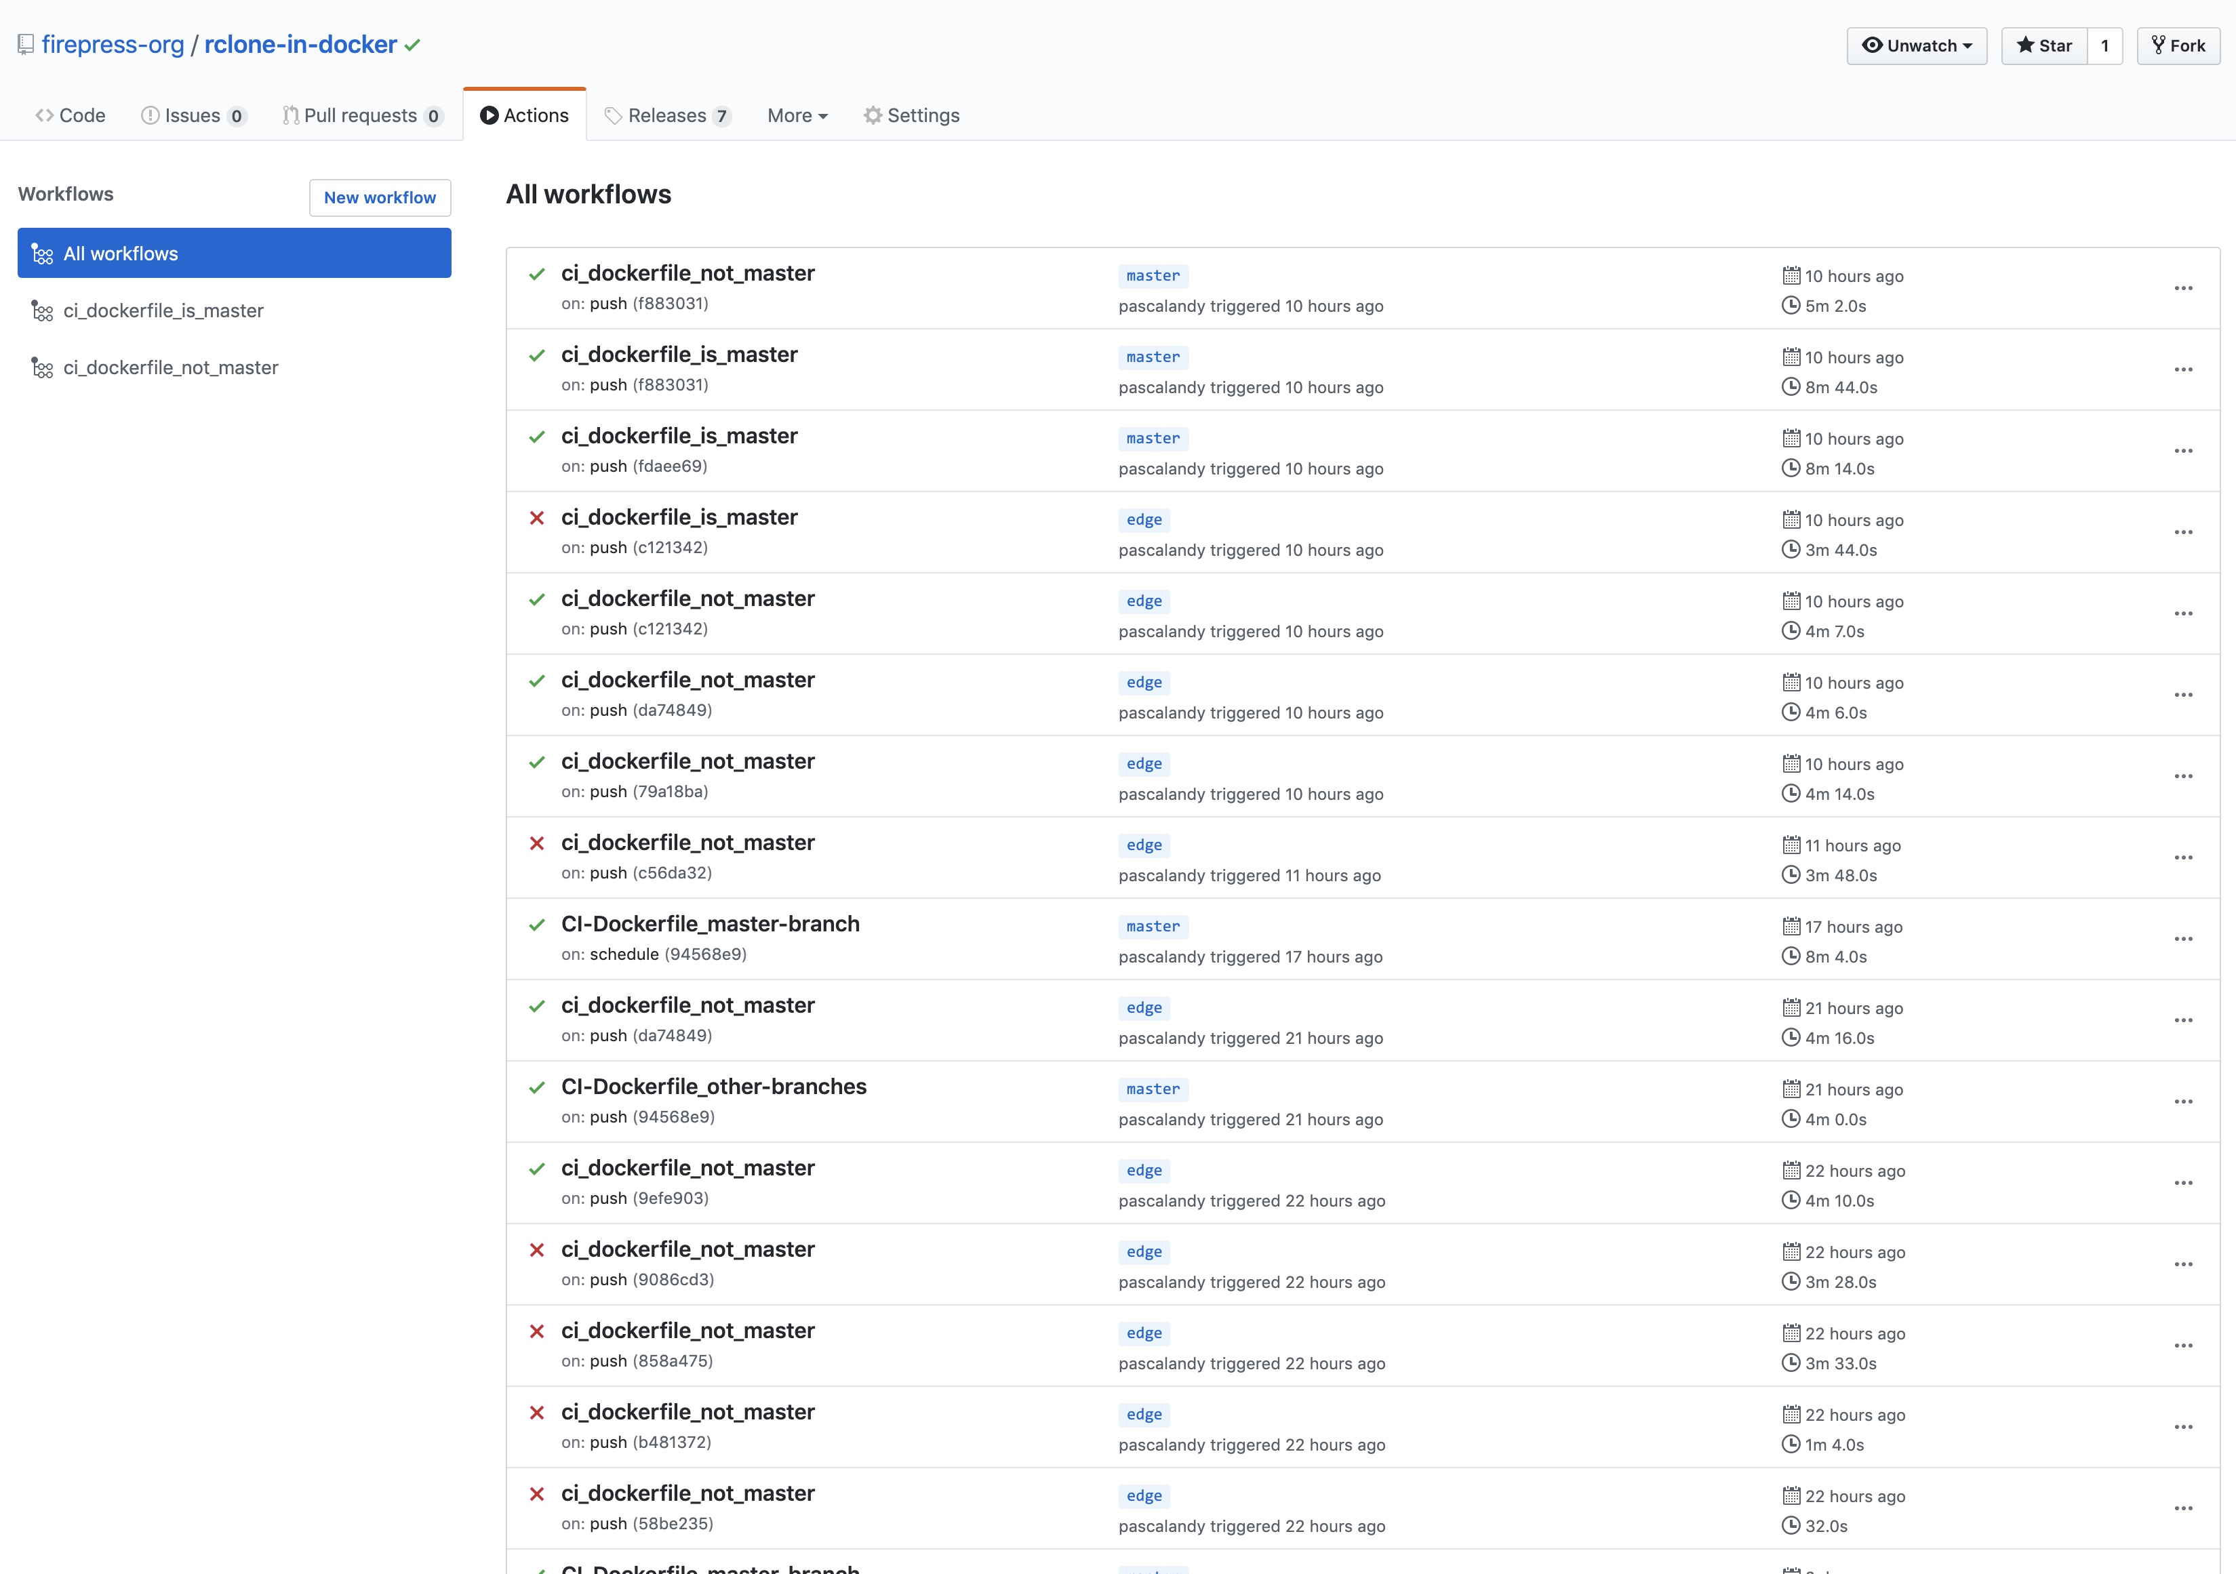Fork the repository
Screen dimensions: 2236x1574
pyautogui.click(x=2178, y=45)
